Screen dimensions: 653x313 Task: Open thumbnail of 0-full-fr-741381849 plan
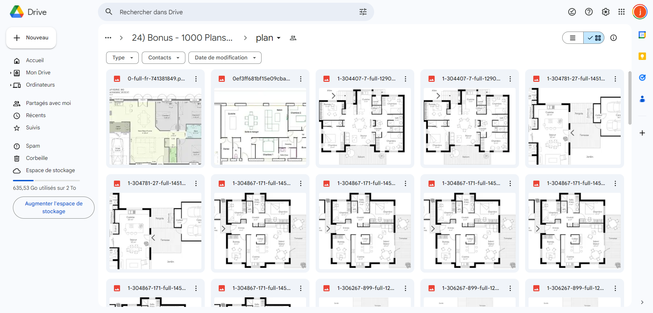tap(155, 126)
